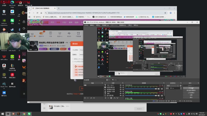
Task: Mute the 音频输出采集 mixer speaker icon
Action: [x=159, y=96]
